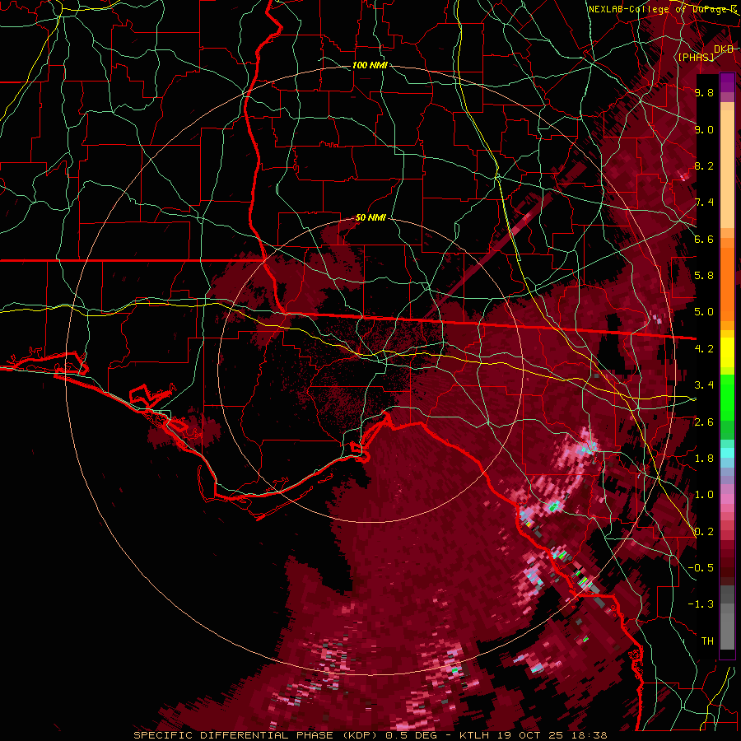Image resolution: width=741 pixels, height=741 pixels.
Task: Click the '[PHAS]' unit label above color scale
Action: 696,57
